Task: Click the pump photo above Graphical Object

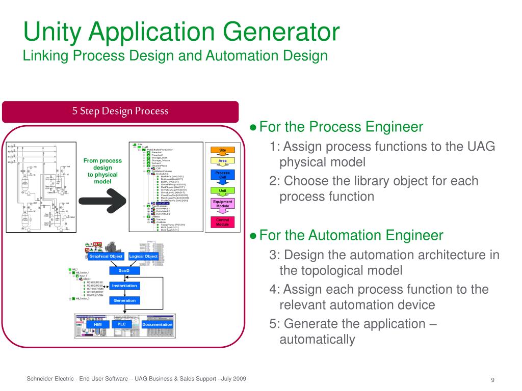Action: (x=114, y=247)
